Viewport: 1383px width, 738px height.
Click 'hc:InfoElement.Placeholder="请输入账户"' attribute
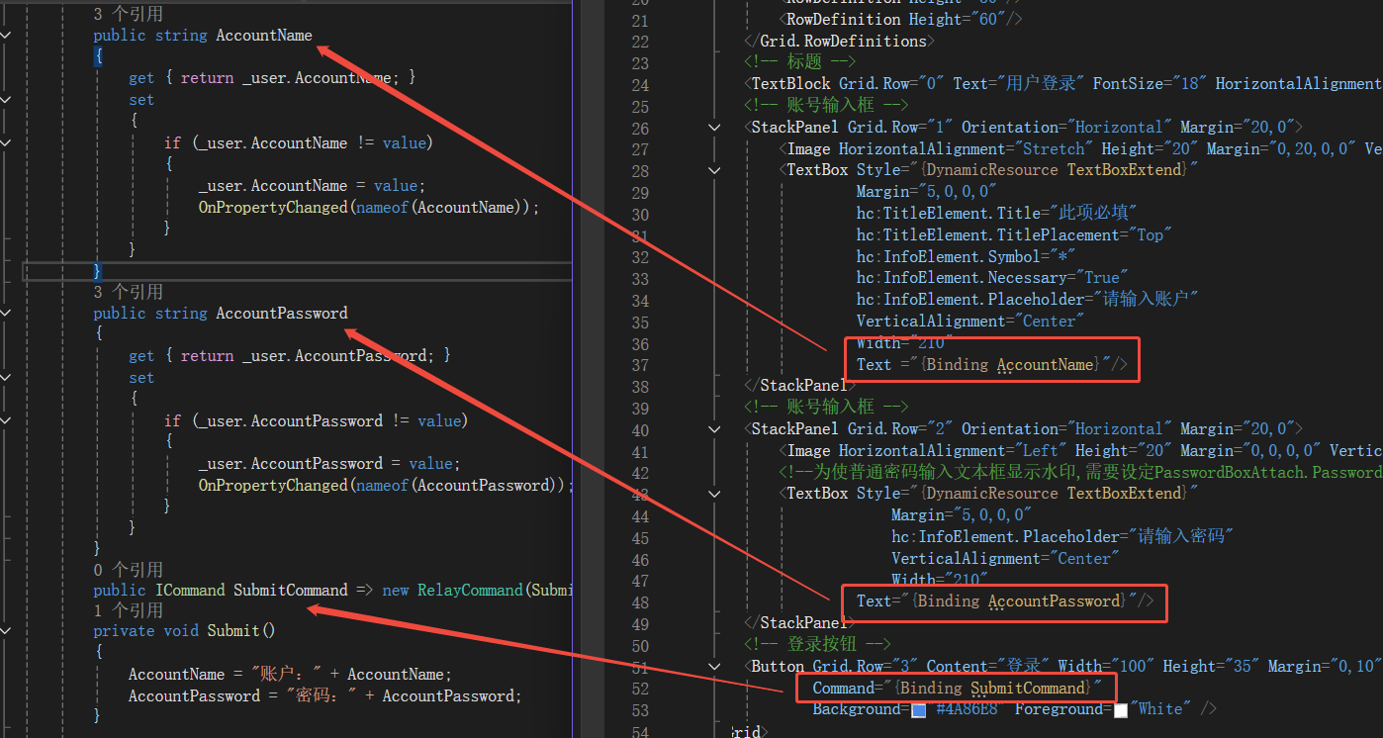[x=1028, y=300]
